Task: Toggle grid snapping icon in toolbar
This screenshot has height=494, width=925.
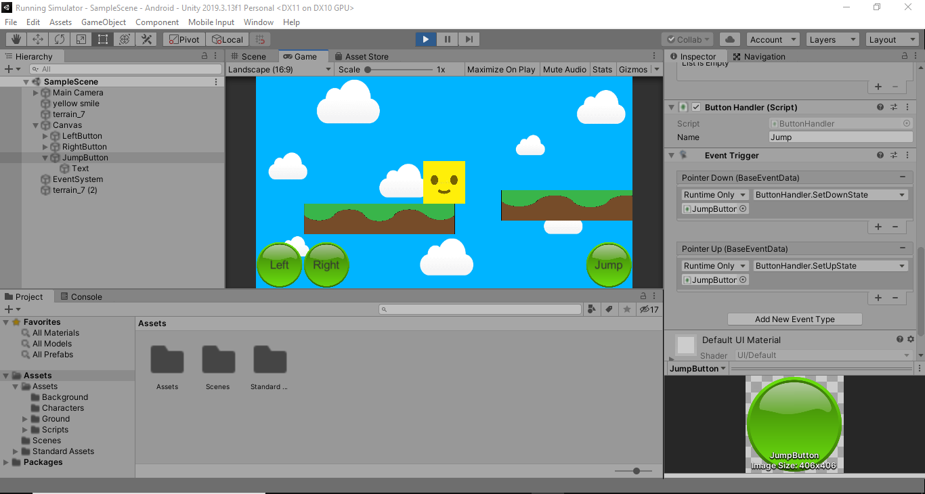Action: [x=261, y=39]
